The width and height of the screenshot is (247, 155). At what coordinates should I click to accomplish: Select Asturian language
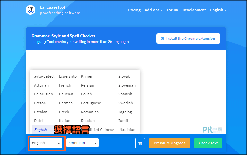click(x=41, y=85)
